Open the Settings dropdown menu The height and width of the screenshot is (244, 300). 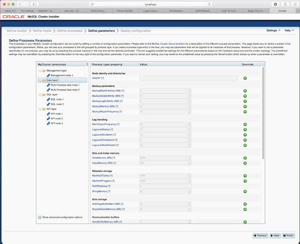click(273, 30)
